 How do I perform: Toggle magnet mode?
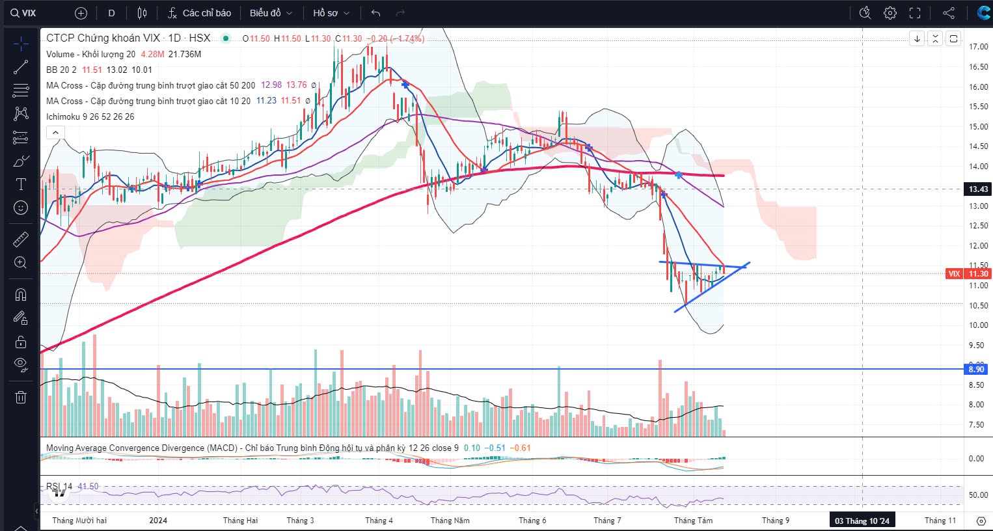(x=21, y=294)
